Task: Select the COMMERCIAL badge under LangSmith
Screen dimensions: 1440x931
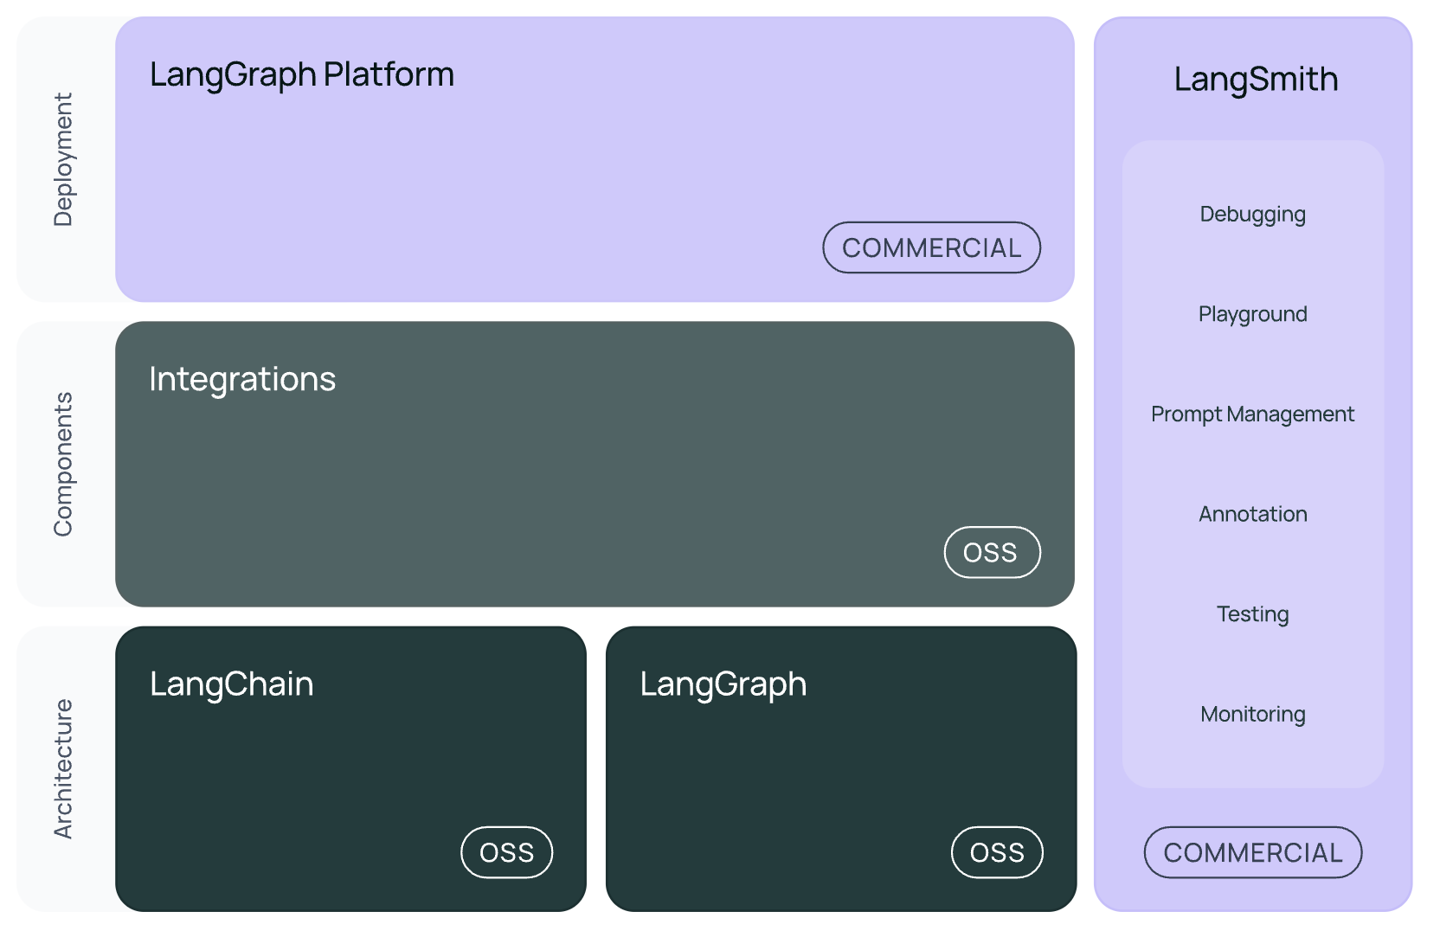Action: (1252, 852)
